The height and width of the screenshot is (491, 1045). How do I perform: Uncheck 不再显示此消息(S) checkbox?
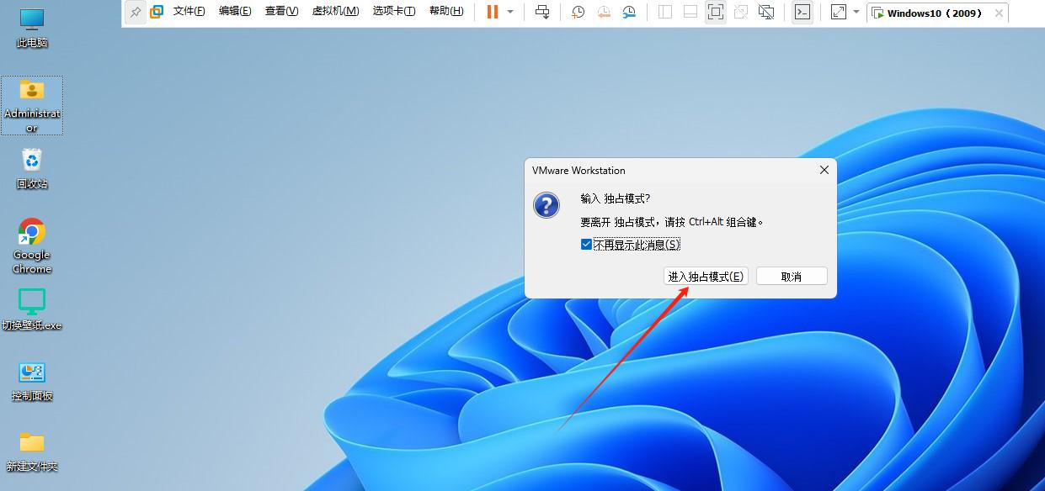point(586,244)
